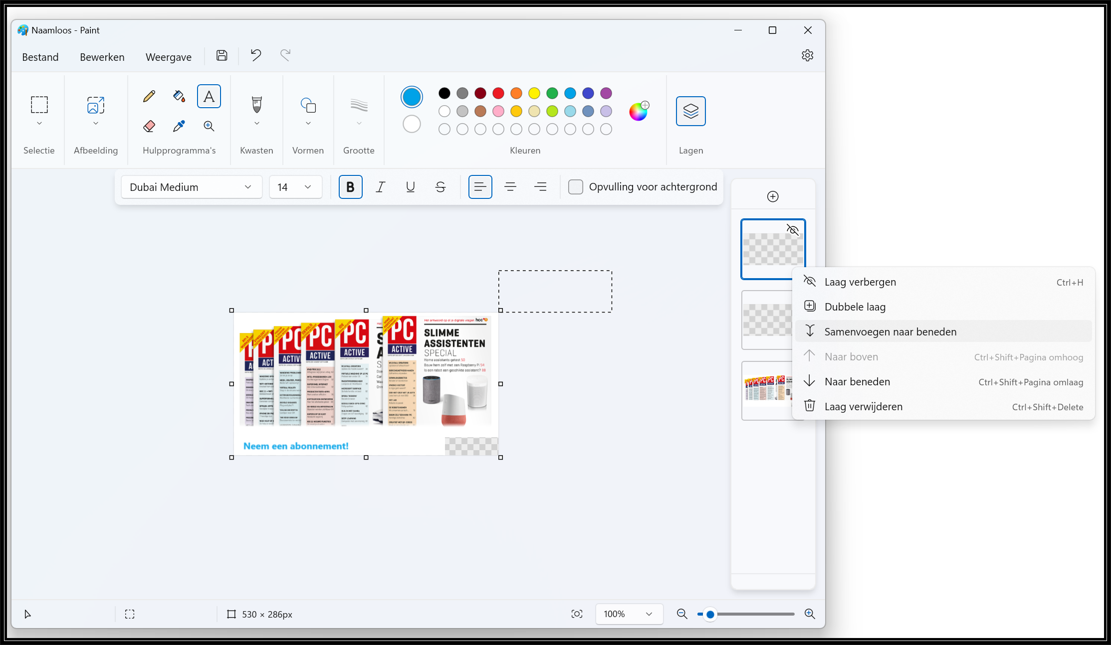The width and height of the screenshot is (1111, 645).
Task: Open the Dubai Medium font dropdown
Action: tap(192, 187)
